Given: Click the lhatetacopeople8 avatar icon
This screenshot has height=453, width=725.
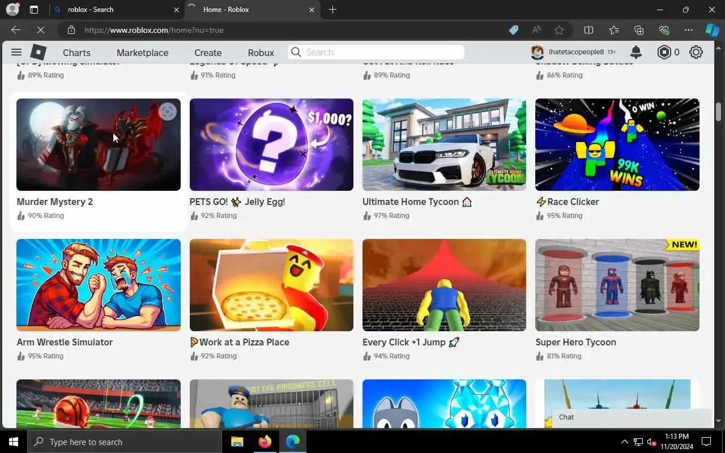Looking at the screenshot, I should [537, 52].
